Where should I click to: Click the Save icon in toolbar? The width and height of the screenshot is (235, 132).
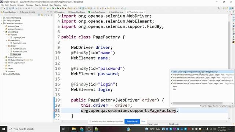7,8
